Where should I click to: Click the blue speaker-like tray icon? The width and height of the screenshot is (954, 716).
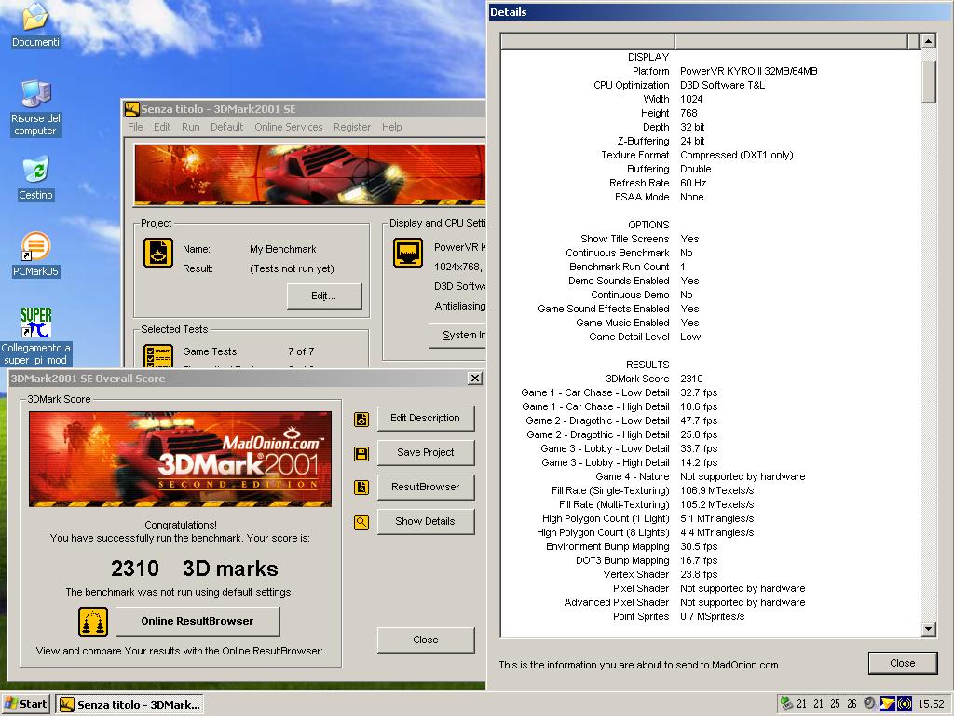pyautogui.click(x=904, y=704)
